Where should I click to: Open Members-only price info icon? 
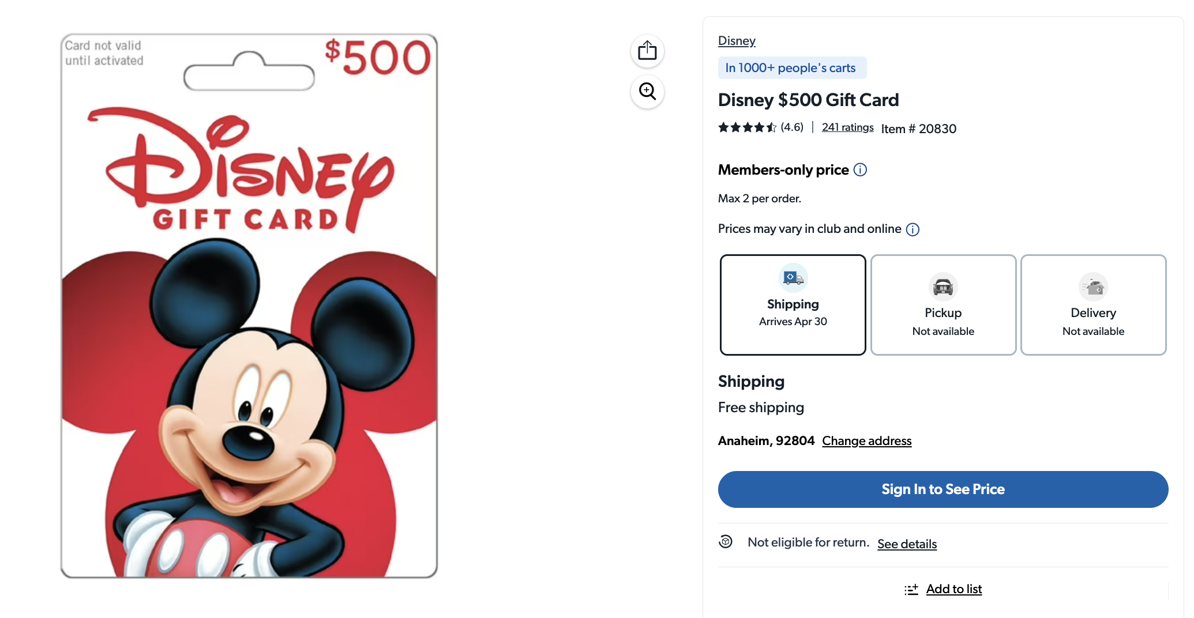click(x=860, y=169)
